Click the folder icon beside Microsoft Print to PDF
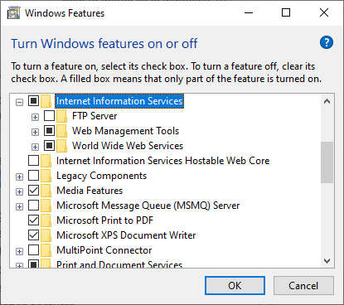Viewport: 344px width, 305px height. click(46, 220)
